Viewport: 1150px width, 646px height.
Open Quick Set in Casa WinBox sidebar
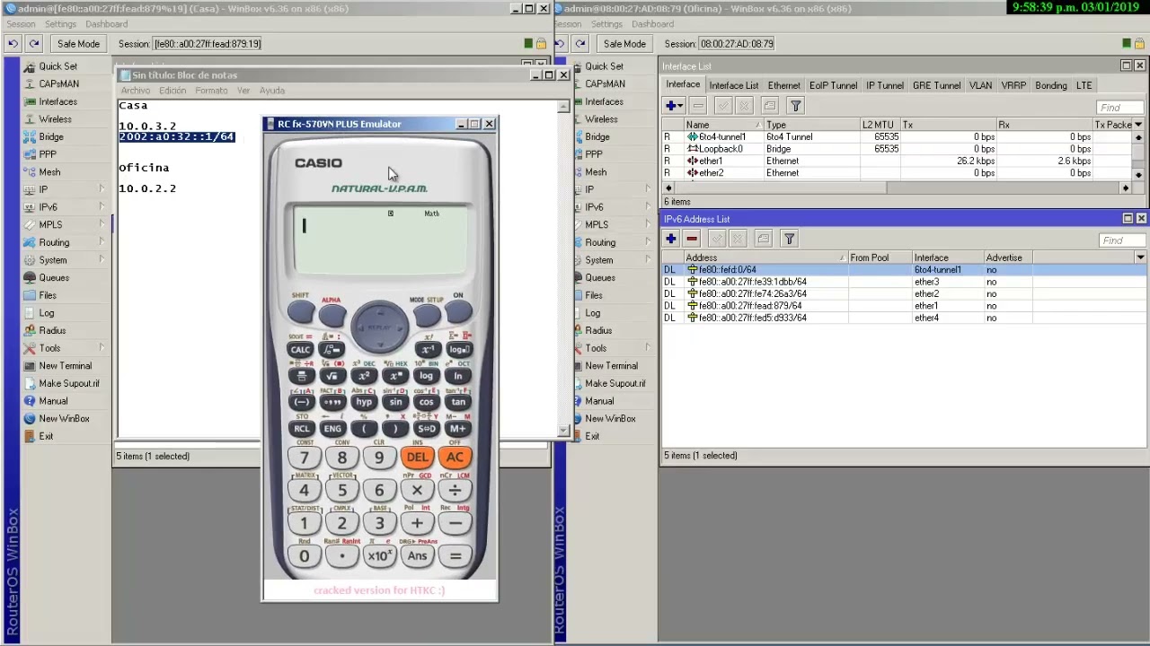[57, 66]
